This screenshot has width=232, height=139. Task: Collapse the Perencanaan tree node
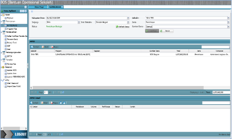(1, 21)
